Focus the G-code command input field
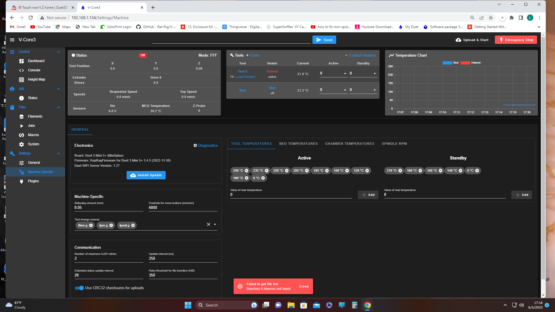This screenshot has width=555, height=312. 231,40
